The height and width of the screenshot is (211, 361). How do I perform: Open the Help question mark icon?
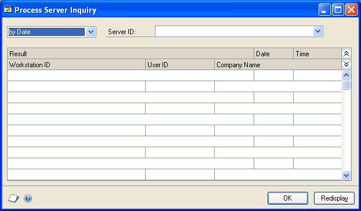28,198
